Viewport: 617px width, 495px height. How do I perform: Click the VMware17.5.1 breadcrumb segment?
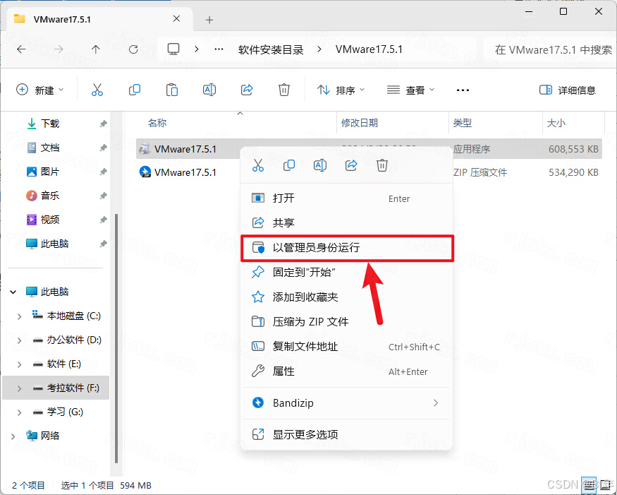[x=369, y=49]
